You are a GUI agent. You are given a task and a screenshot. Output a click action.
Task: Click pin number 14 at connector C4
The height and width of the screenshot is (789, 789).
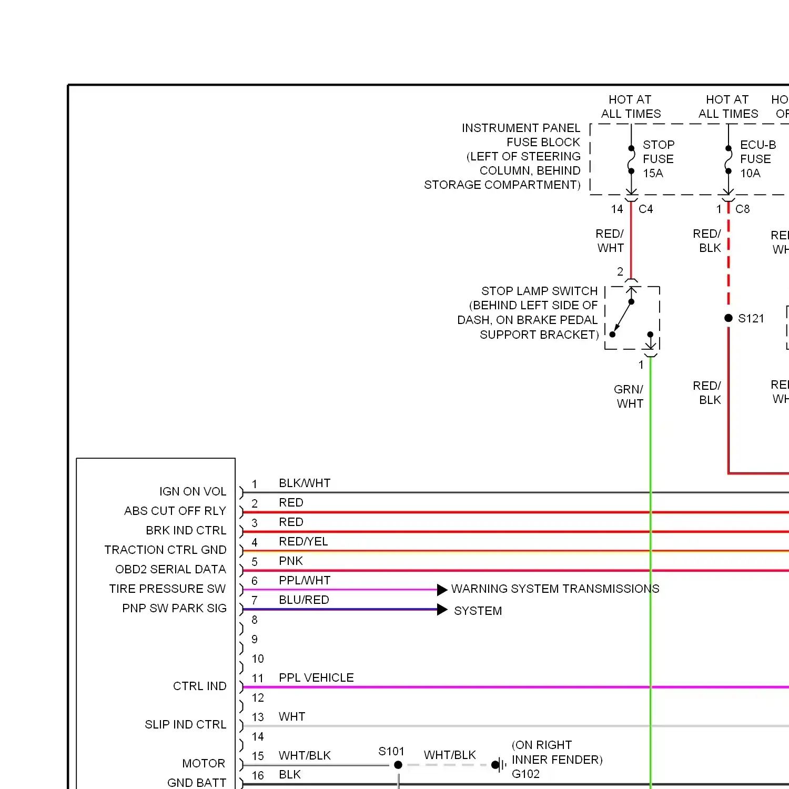[x=617, y=209]
